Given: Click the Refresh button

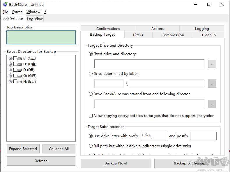Looking at the screenshot, I should click(41, 161).
